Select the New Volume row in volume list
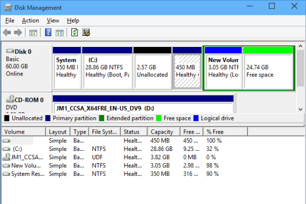This screenshot has width=306, height=204. [x=23, y=165]
